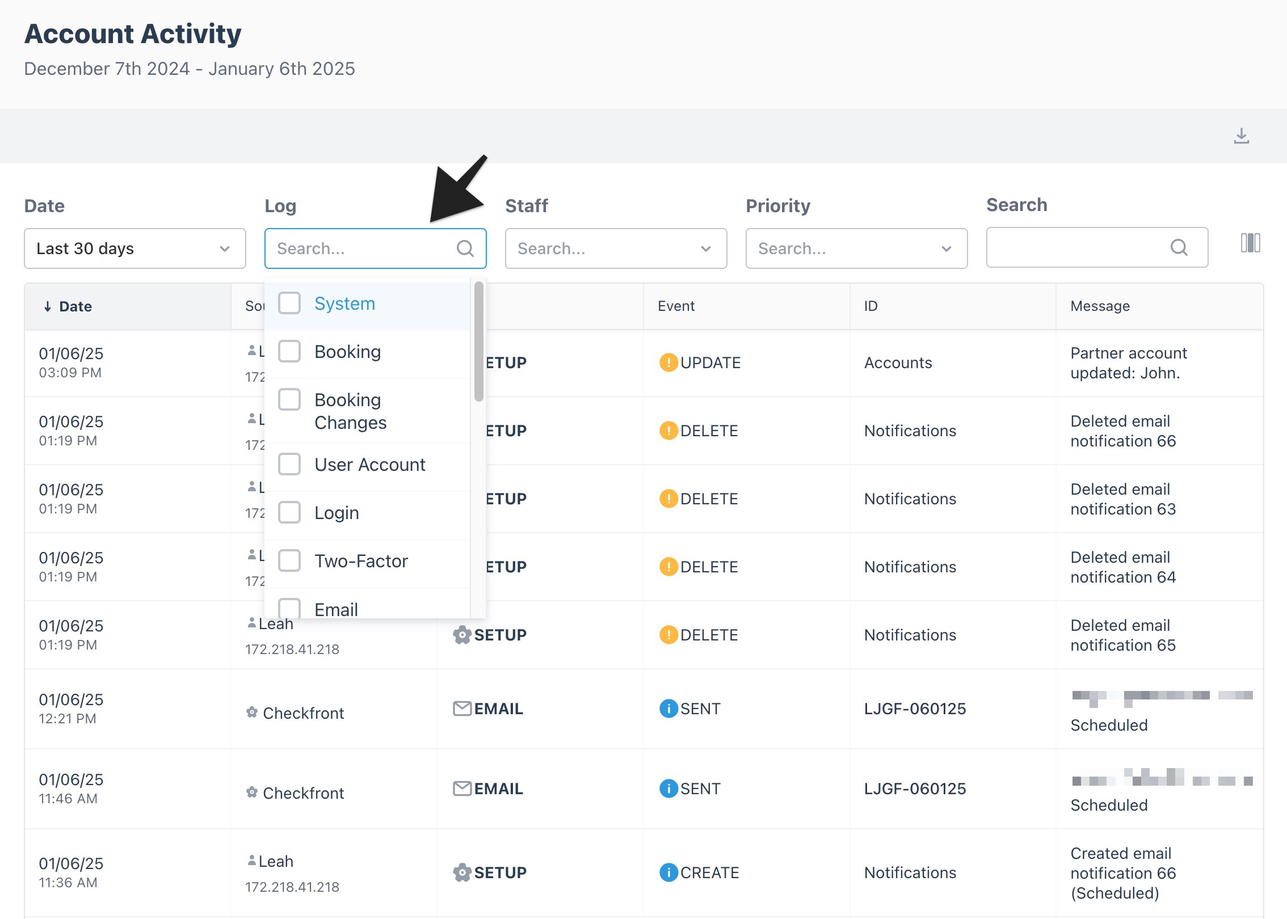Click the Checkfront system icon at 11:46 AM
The image size is (1287, 919).
[252, 792]
